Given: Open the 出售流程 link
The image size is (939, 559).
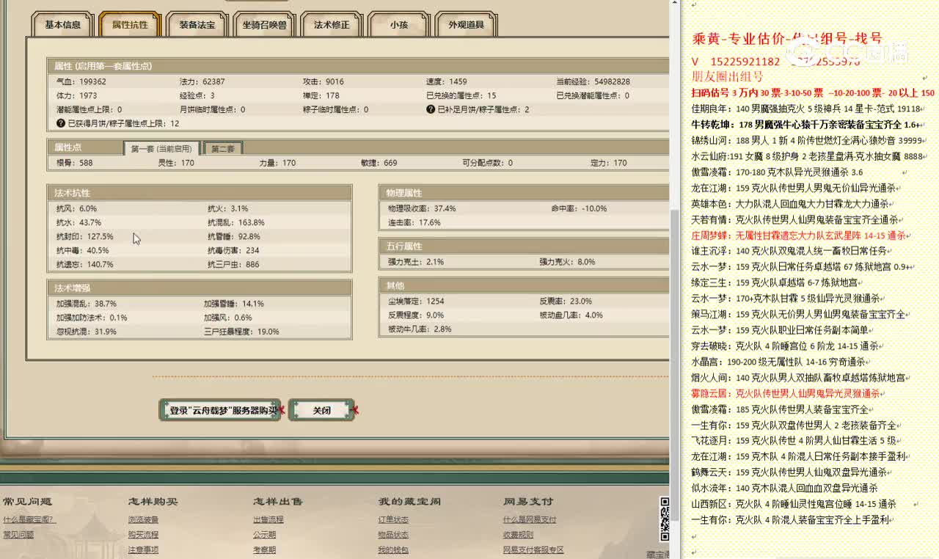Looking at the screenshot, I should 268,519.
